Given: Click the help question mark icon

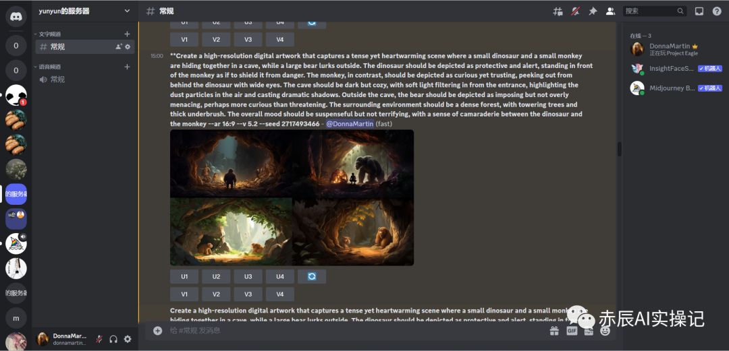Looking at the screenshot, I should click(x=716, y=11).
